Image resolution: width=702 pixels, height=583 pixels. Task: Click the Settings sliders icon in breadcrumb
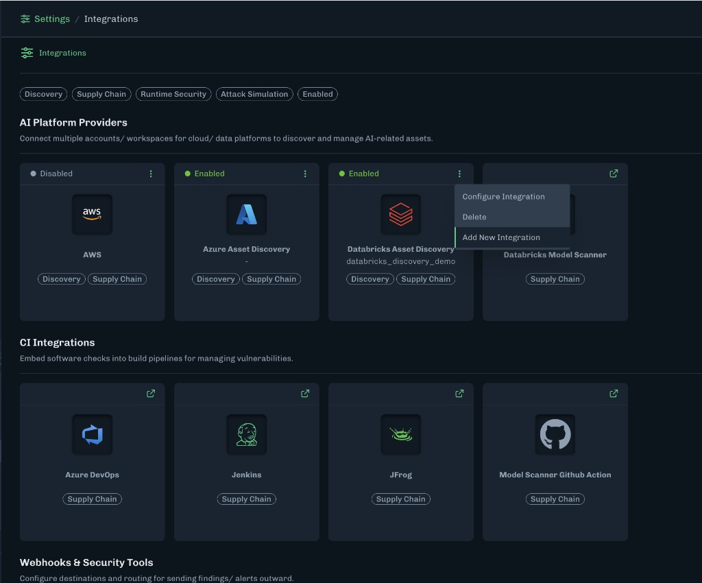pyautogui.click(x=25, y=19)
